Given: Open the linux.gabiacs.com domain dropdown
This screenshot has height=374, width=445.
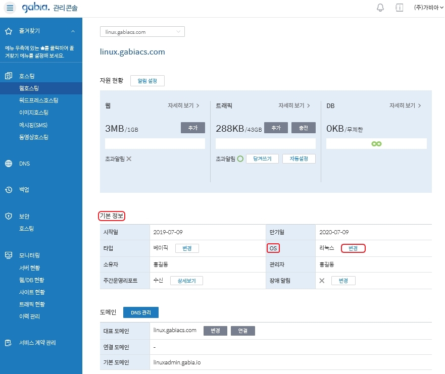Looking at the screenshot, I should [x=142, y=31].
